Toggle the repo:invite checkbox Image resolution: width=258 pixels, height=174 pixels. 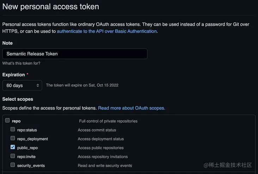(13, 156)
